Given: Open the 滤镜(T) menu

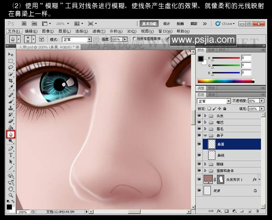Looking at the screenshot, I should pos(99,31).
